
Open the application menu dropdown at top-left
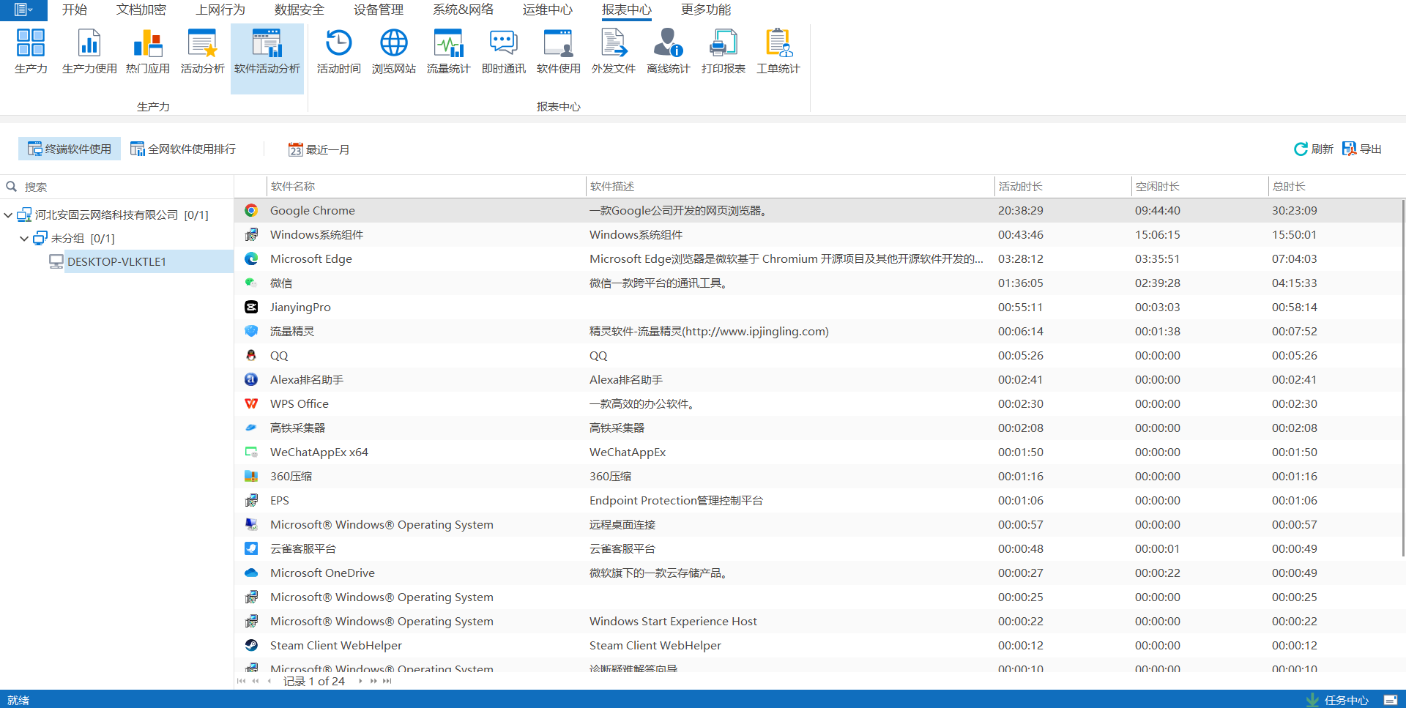click(23, 10)
